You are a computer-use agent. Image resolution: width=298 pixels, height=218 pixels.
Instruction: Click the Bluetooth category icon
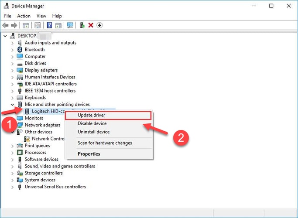(x=20, y=50)
